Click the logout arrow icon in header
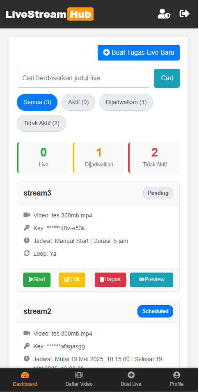Image resolution: width=199 pixels, height=392 pixels. 185,14
